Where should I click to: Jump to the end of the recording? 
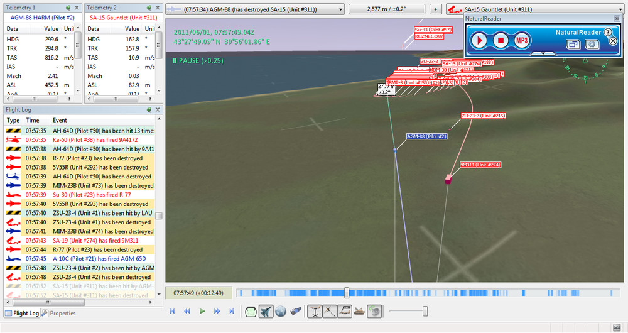coord(232,312)
